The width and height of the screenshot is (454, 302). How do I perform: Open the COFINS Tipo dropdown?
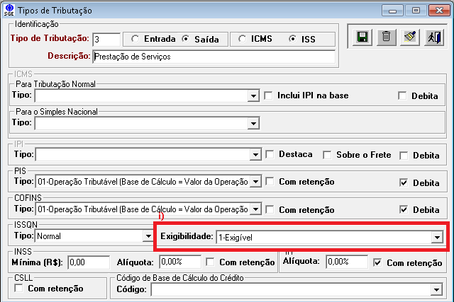tap(256, 210)
